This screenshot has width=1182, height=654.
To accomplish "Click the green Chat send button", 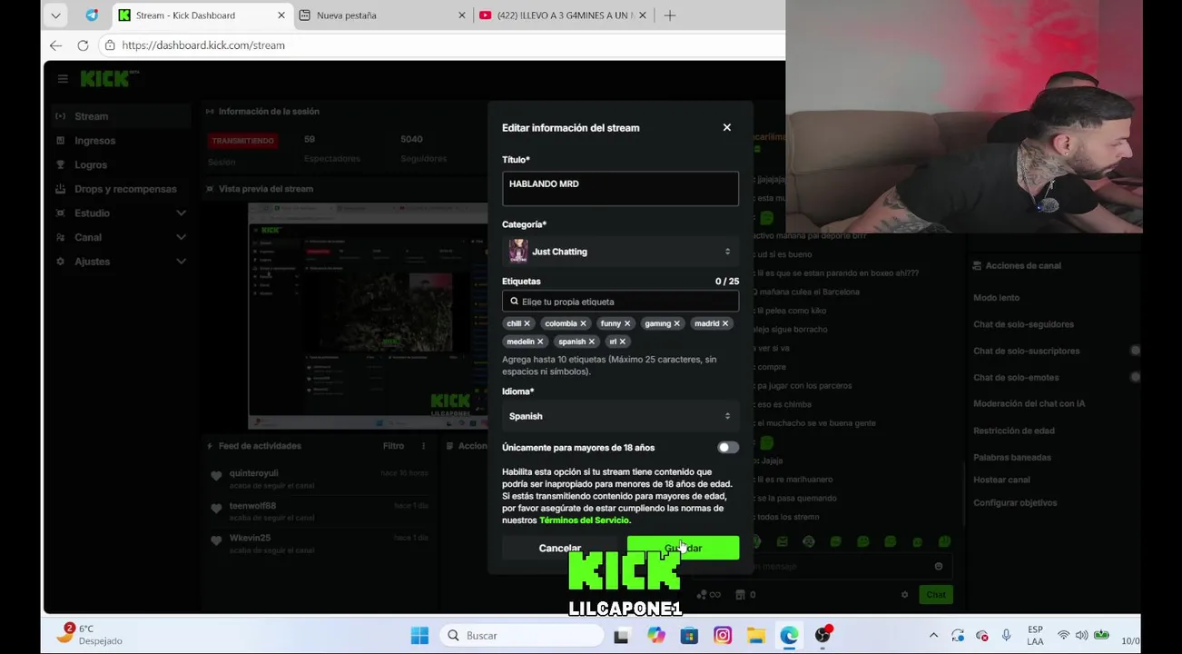I will [x=936, y=595].
